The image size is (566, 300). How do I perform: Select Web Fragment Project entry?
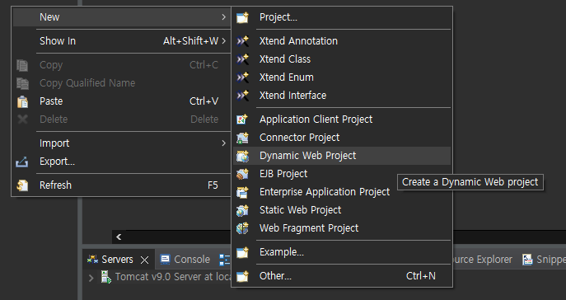point(342,228)
